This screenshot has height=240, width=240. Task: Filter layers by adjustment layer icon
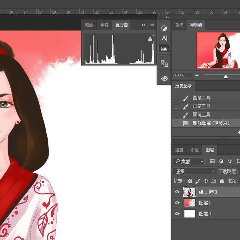[221, 161]
